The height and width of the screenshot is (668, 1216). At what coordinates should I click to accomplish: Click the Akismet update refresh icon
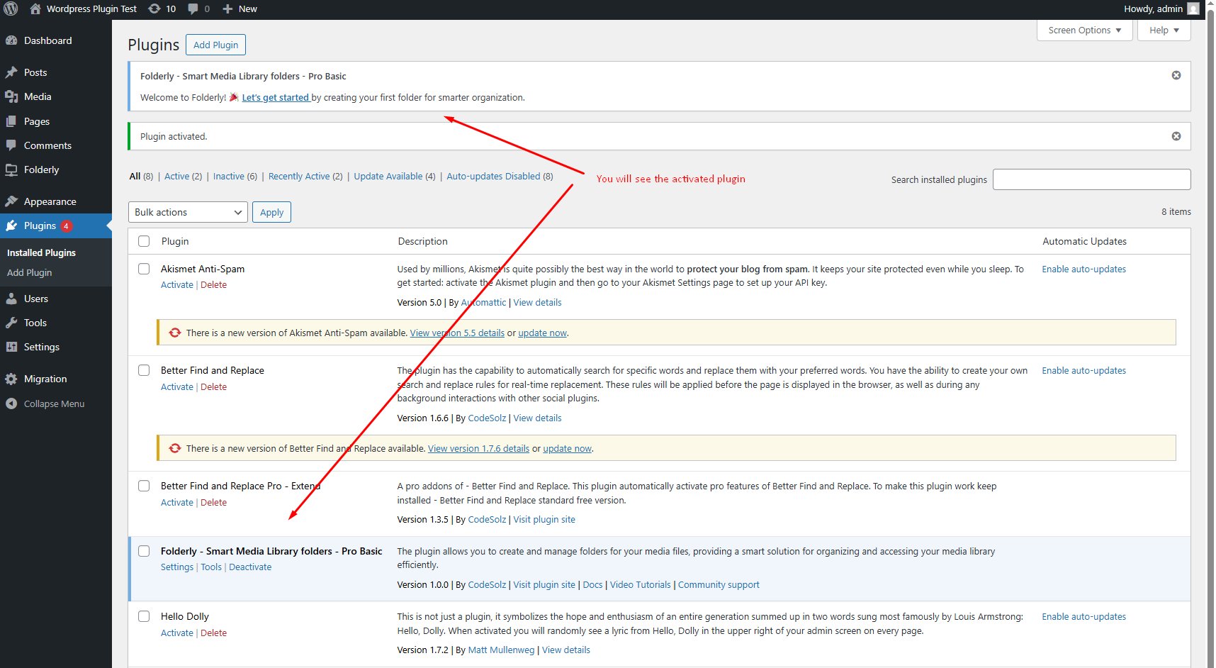click(175, 333)
